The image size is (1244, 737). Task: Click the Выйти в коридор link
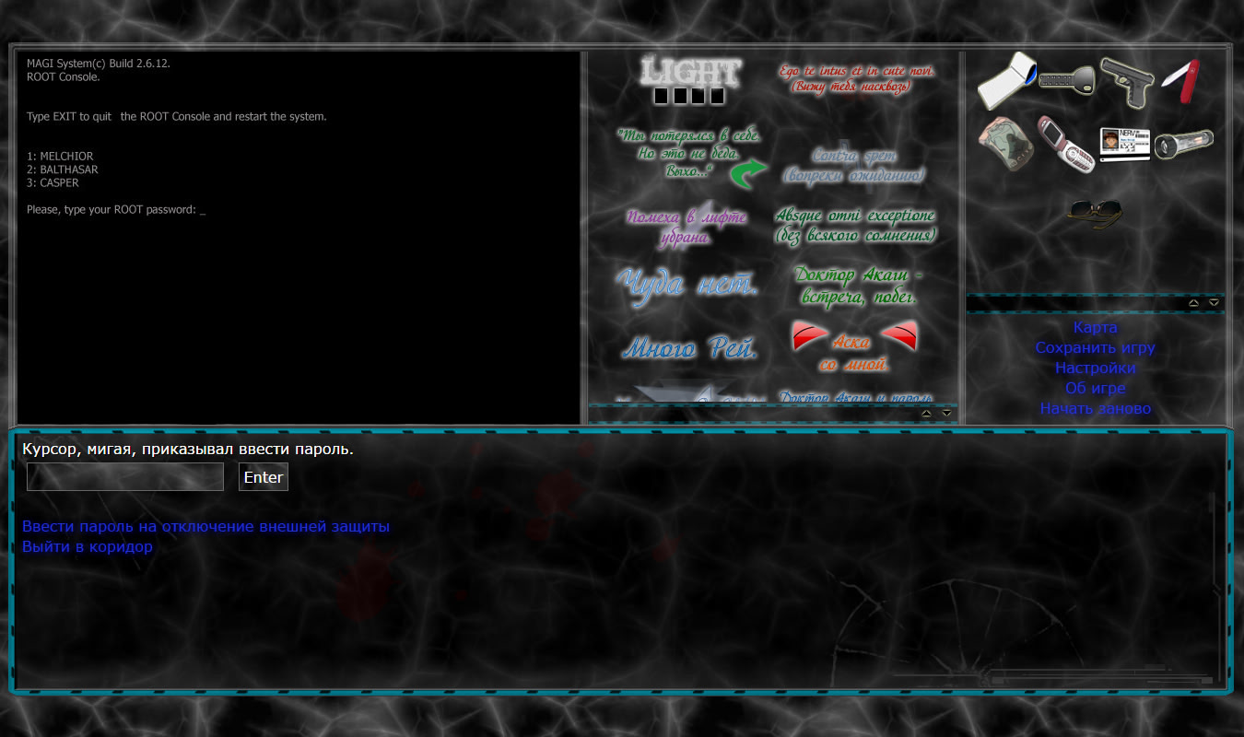click(88, 547)
